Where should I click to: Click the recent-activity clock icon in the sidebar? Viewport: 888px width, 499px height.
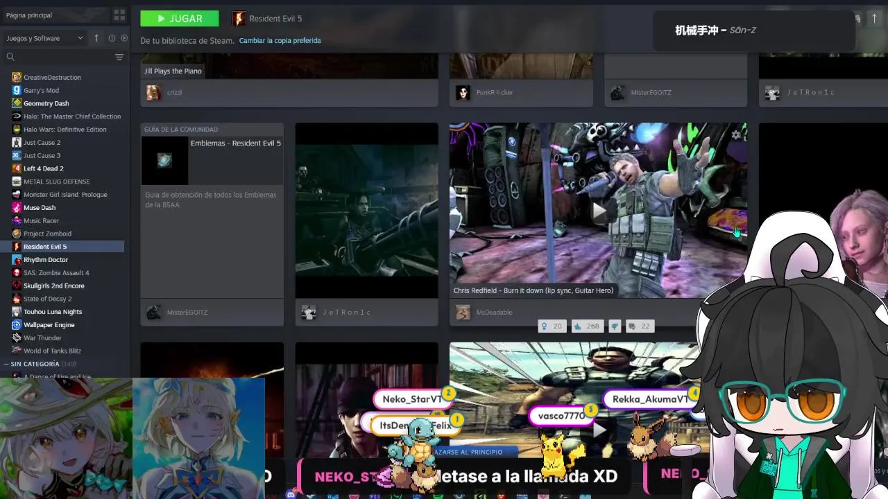[112, 38]
